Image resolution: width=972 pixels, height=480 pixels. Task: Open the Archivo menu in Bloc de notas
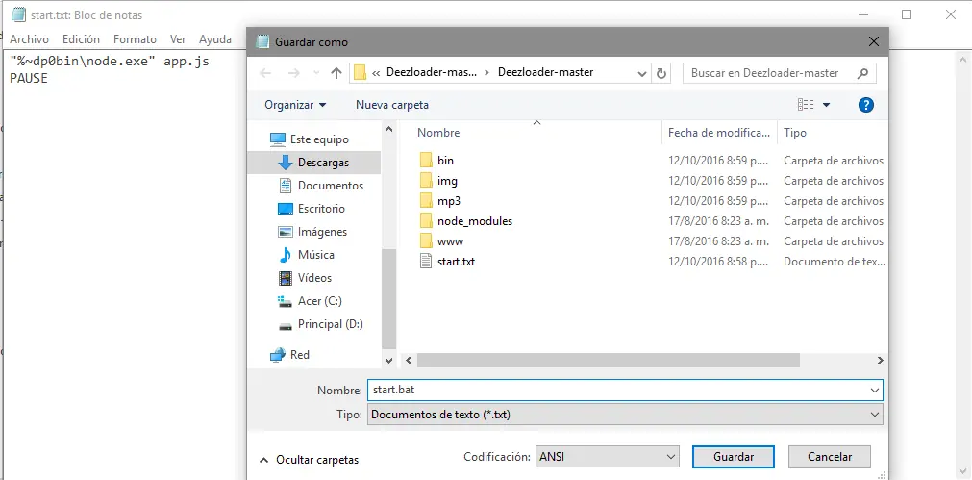tap(29, 39)
